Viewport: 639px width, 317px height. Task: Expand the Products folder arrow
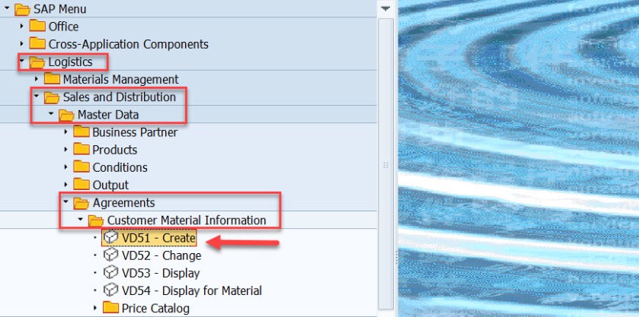65,149
